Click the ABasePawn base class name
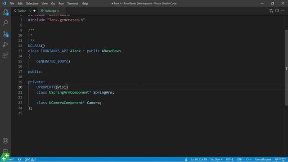Screen dimensions: 288x162 tap(111, 51)
